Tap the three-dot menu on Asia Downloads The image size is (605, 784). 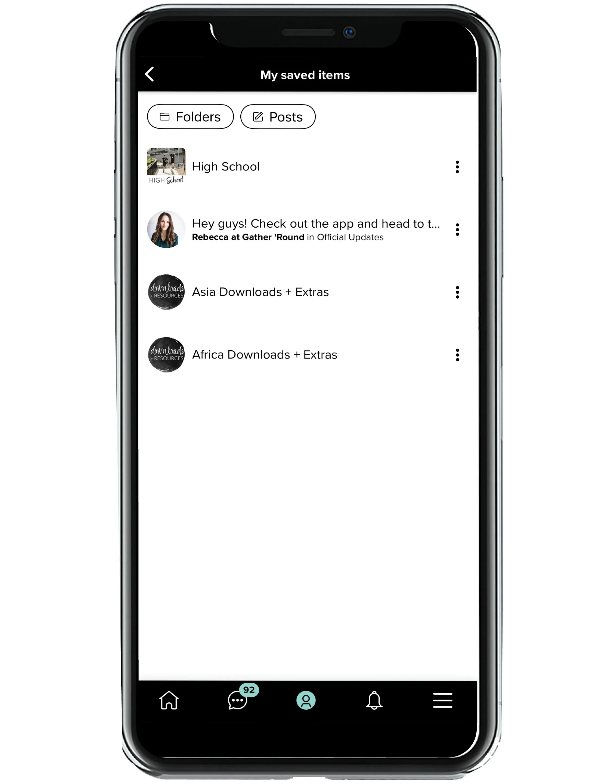(458, 292)
